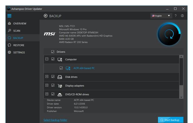Click the Publisher value Microsoft
193x123 pixels.
point(79,111)
